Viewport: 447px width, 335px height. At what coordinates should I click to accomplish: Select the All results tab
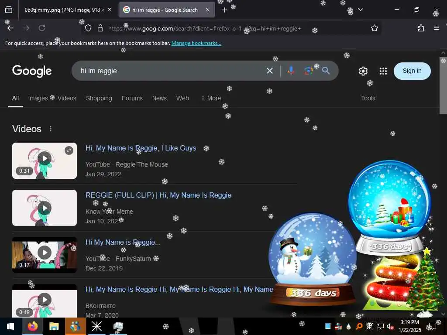click(x=15, y=98)
